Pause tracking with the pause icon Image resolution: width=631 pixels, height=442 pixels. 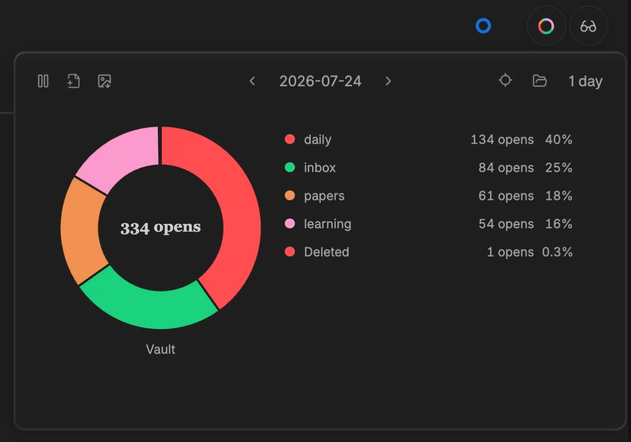(x=43, y=81)
